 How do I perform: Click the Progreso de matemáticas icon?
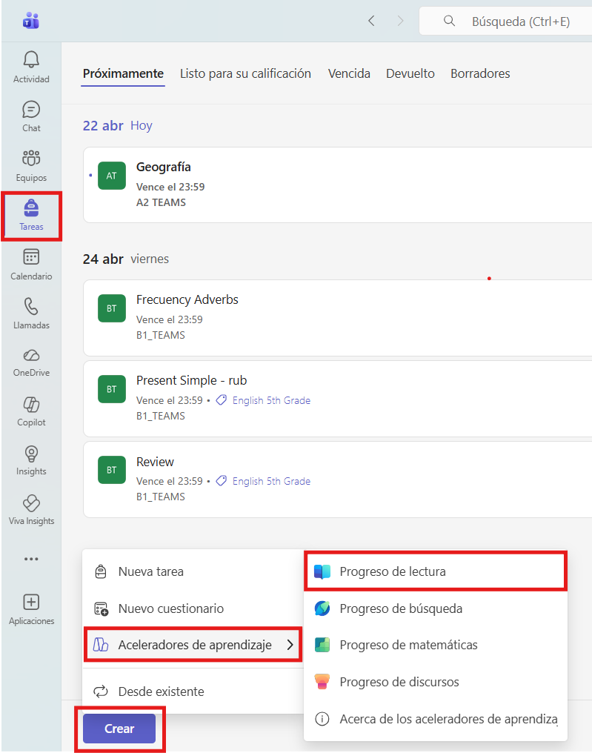[322, 645]
